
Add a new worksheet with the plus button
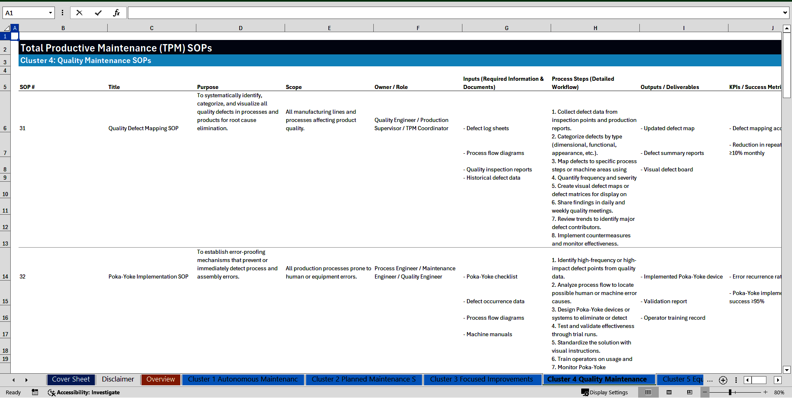pyautogui.click(x=723, y=380)
